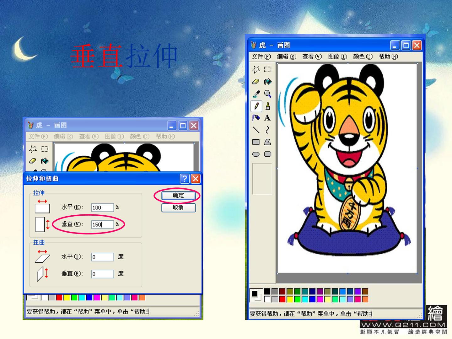
Task: Pick white swatch in right Paint palette
Action: [x=267, y=299]
